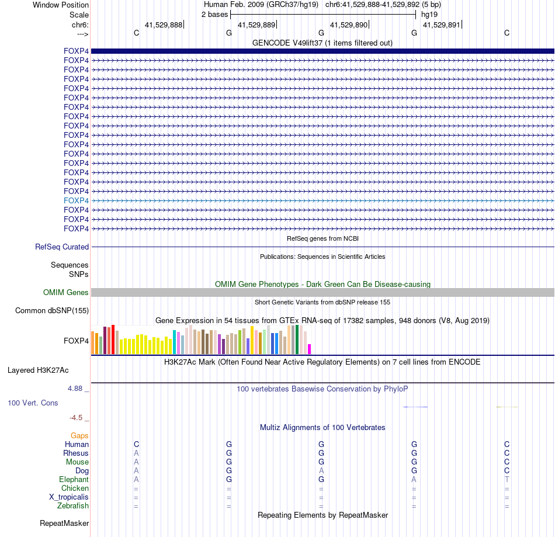Click the RefSeq Curated track label
The image size is (555, 537).
[62, 247]
